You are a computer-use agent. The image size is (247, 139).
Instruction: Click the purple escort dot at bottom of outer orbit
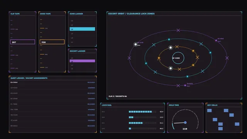coord(185,85)
